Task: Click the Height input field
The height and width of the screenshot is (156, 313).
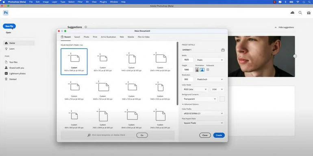Action: 187,70
